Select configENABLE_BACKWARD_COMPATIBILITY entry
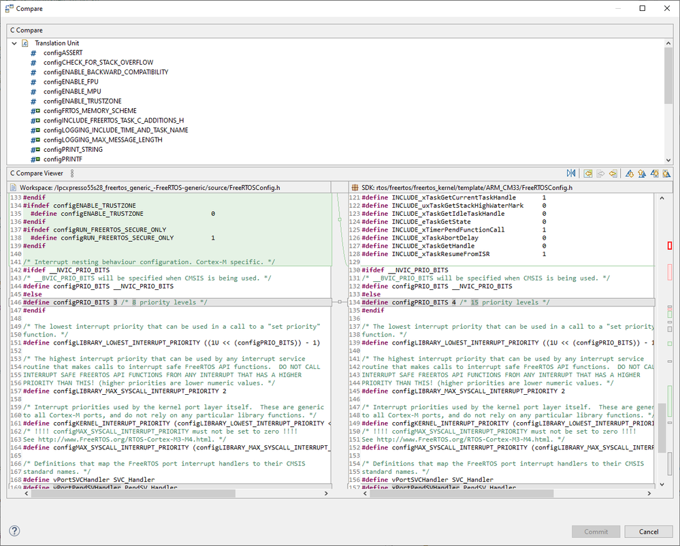 click(106, 72)
